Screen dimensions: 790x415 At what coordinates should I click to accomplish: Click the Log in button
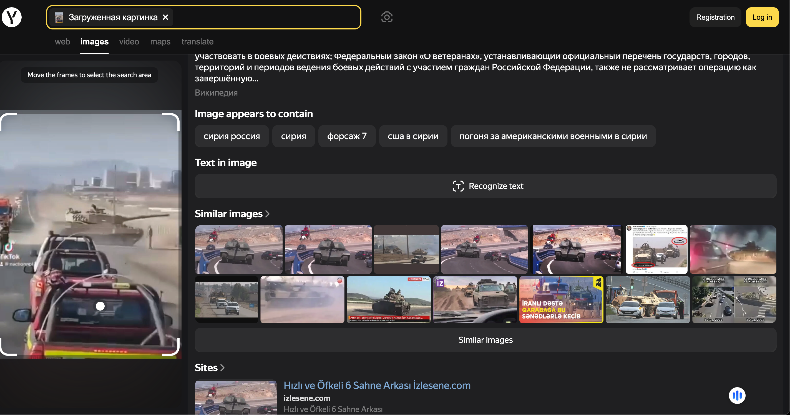click(x=762, y=17)
